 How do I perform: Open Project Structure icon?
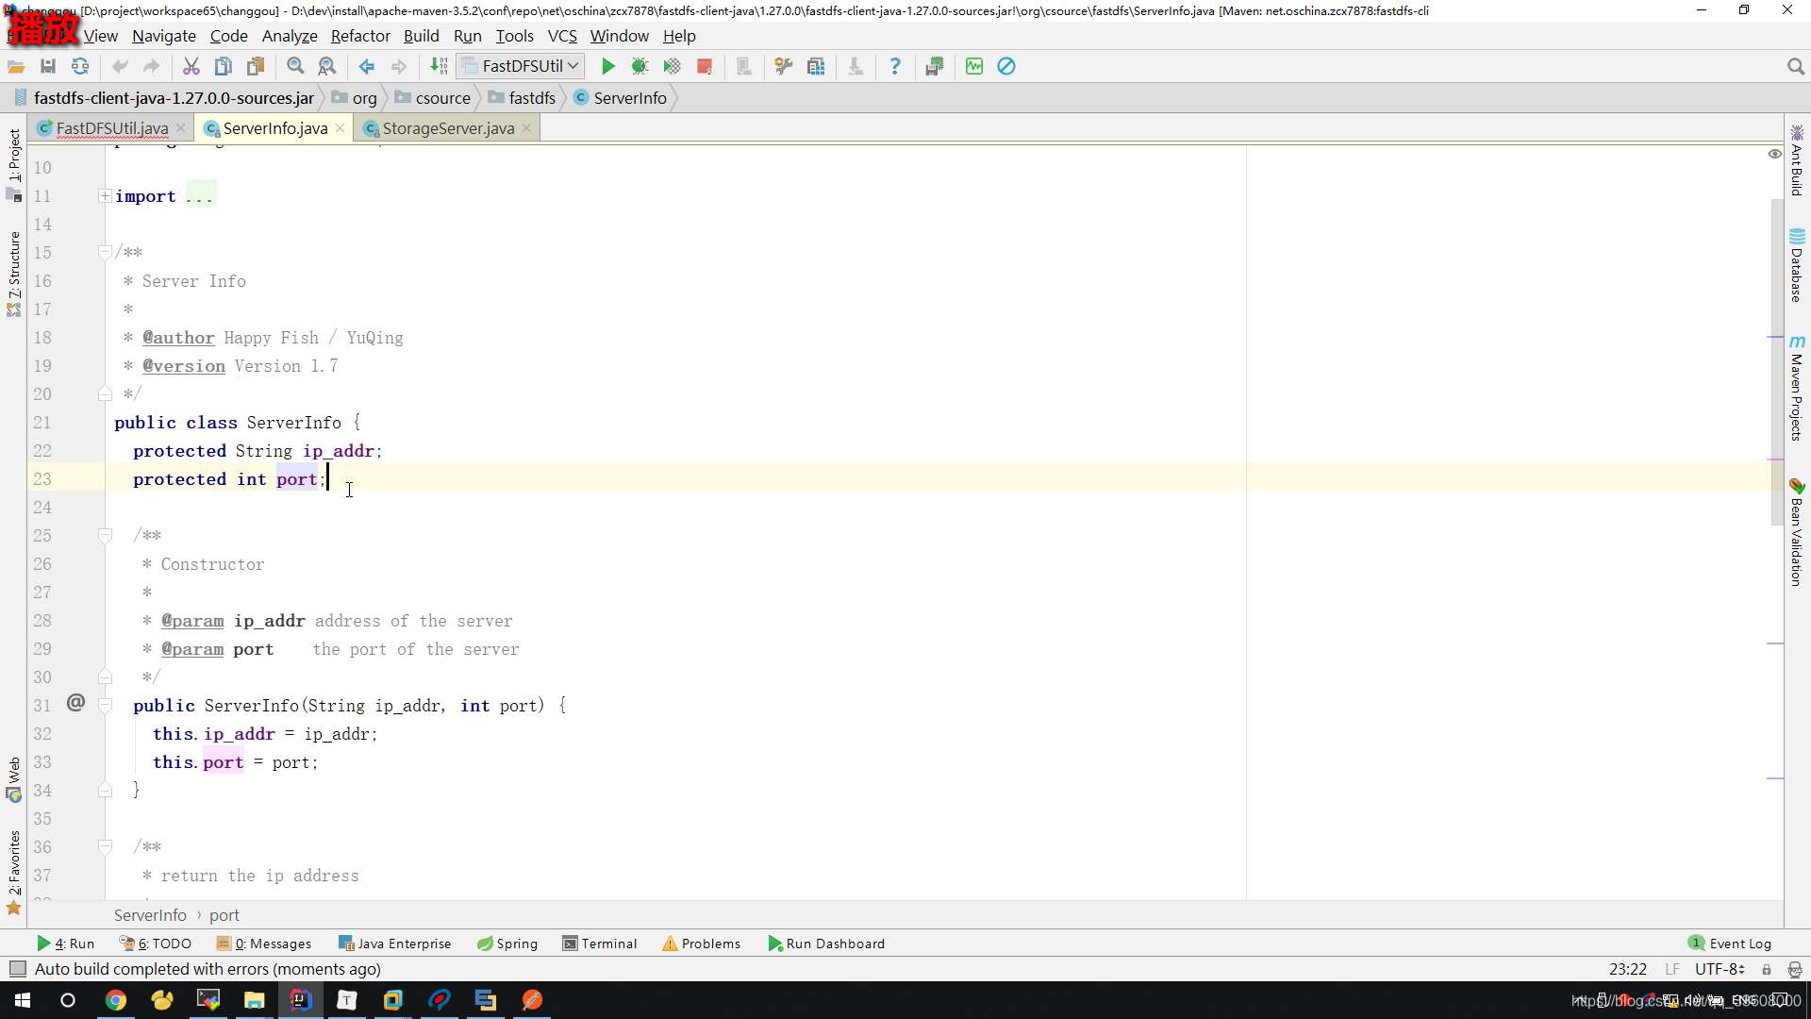coord(816,66)
